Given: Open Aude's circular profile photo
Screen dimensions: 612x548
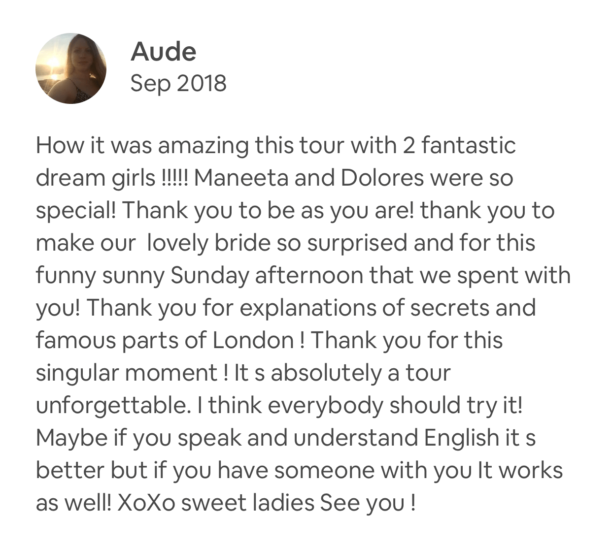Looking at the screenshot, I should [x=71, y=68].
